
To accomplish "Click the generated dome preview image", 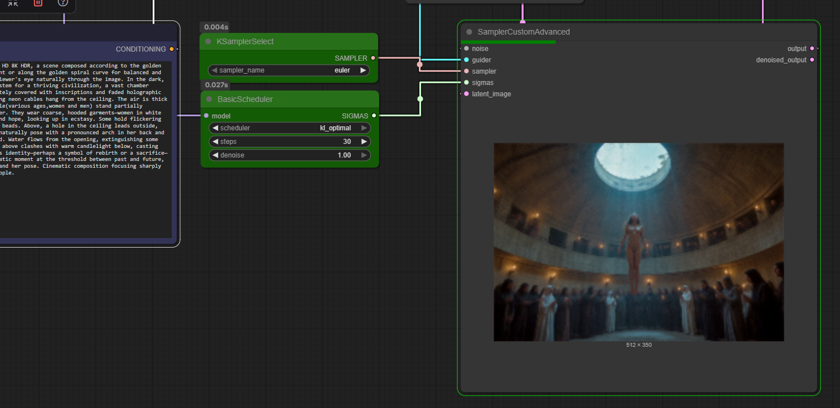I will pyautogui.click(x=639, y=242).
